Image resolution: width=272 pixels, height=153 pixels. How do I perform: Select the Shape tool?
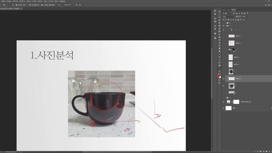[x=219, y=62]
